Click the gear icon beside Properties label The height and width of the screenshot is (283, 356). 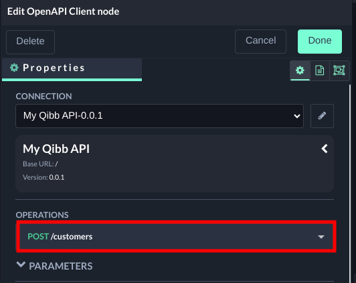click(14, 68)
